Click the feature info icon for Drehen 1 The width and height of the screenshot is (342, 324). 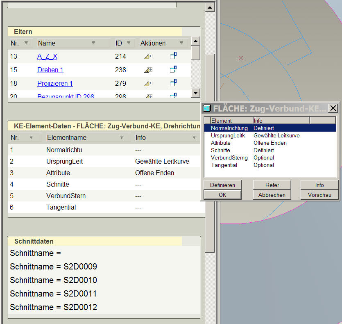tap(173, 70)
